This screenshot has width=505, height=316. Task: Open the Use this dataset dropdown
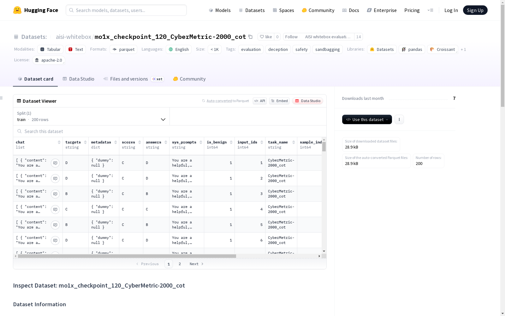(x=367, y=119)
